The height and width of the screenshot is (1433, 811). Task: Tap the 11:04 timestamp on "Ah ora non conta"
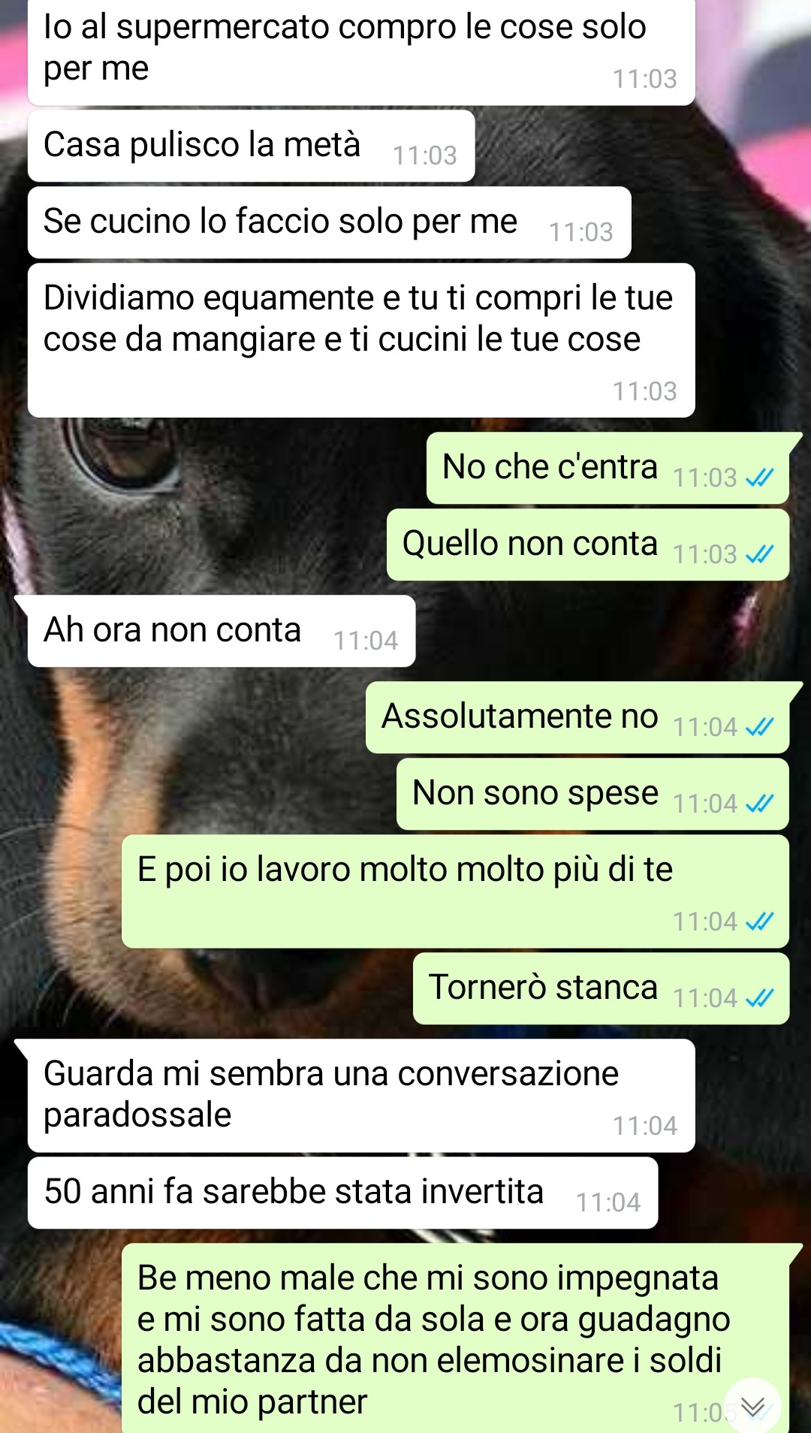366,641
